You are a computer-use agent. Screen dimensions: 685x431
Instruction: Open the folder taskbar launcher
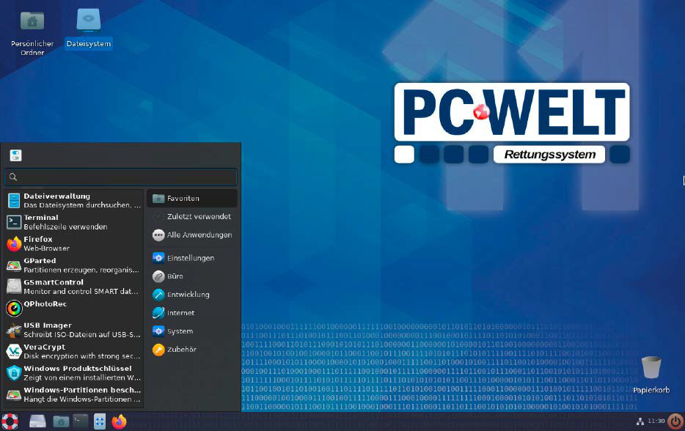coord(61,421)
